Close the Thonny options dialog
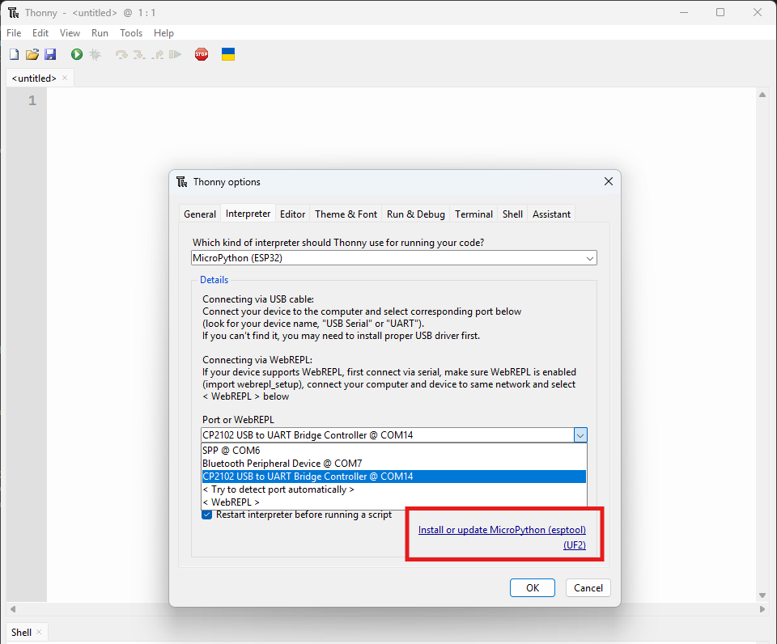Screen dimensions: 777x644 (609, 182)
